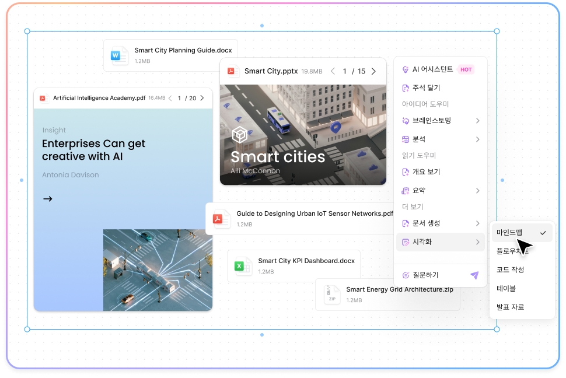Click the right arrow on Enterprises slide
Viewport: 566px width, 378px height.
click(48, 199)
